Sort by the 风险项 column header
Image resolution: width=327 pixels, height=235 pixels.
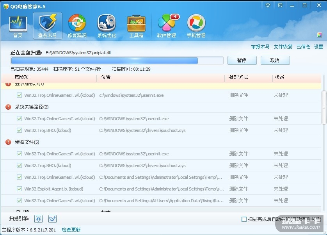pyautogui.click(x=22, y=77)
